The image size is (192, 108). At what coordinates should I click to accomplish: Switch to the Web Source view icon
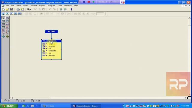point(7,14)
